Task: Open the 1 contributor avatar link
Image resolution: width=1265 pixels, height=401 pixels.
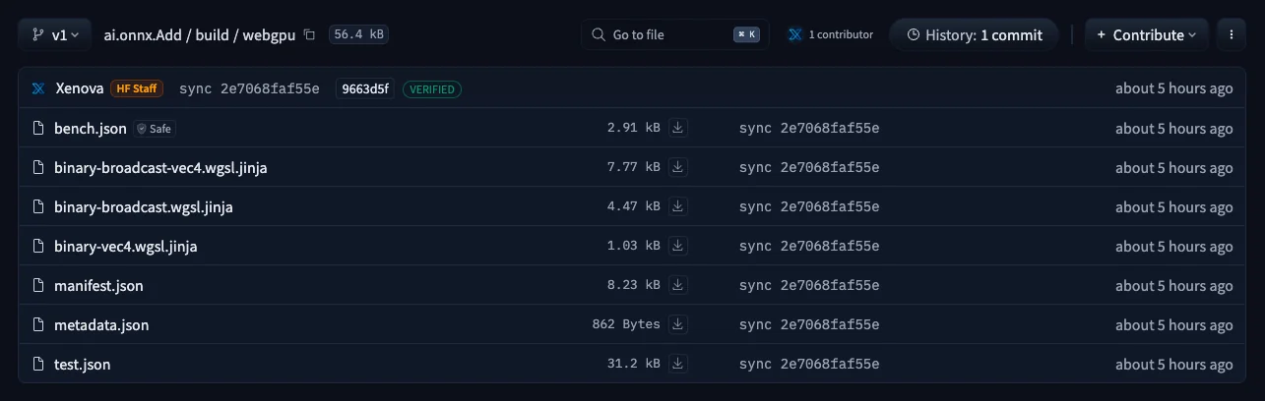Action: (830, 34)
